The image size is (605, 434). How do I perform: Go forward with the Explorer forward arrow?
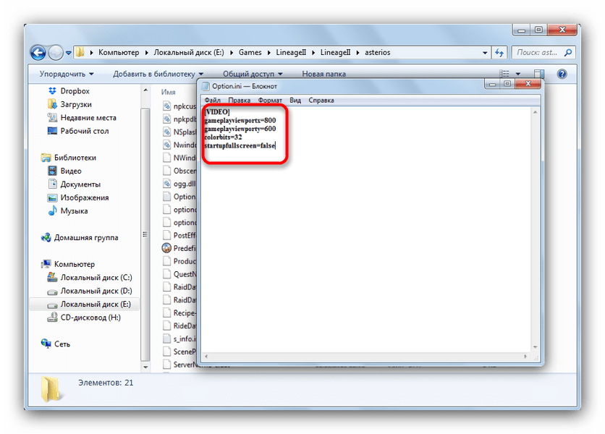(x=56, y=53)
